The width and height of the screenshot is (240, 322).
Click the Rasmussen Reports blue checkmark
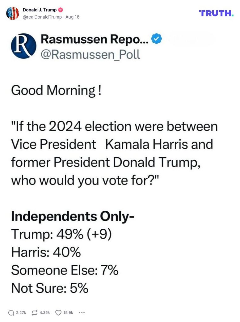(x=157, y=39)
